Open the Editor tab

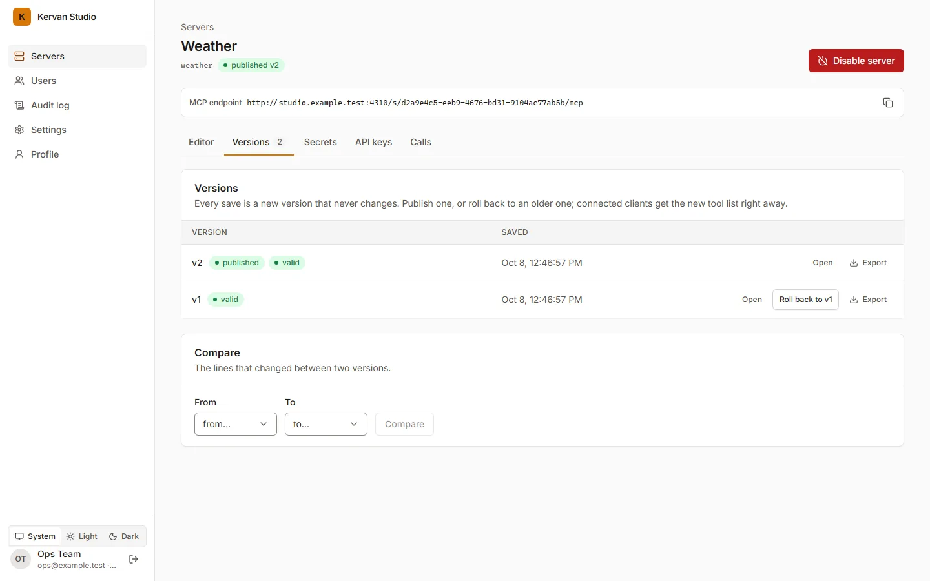click(201, 142)
